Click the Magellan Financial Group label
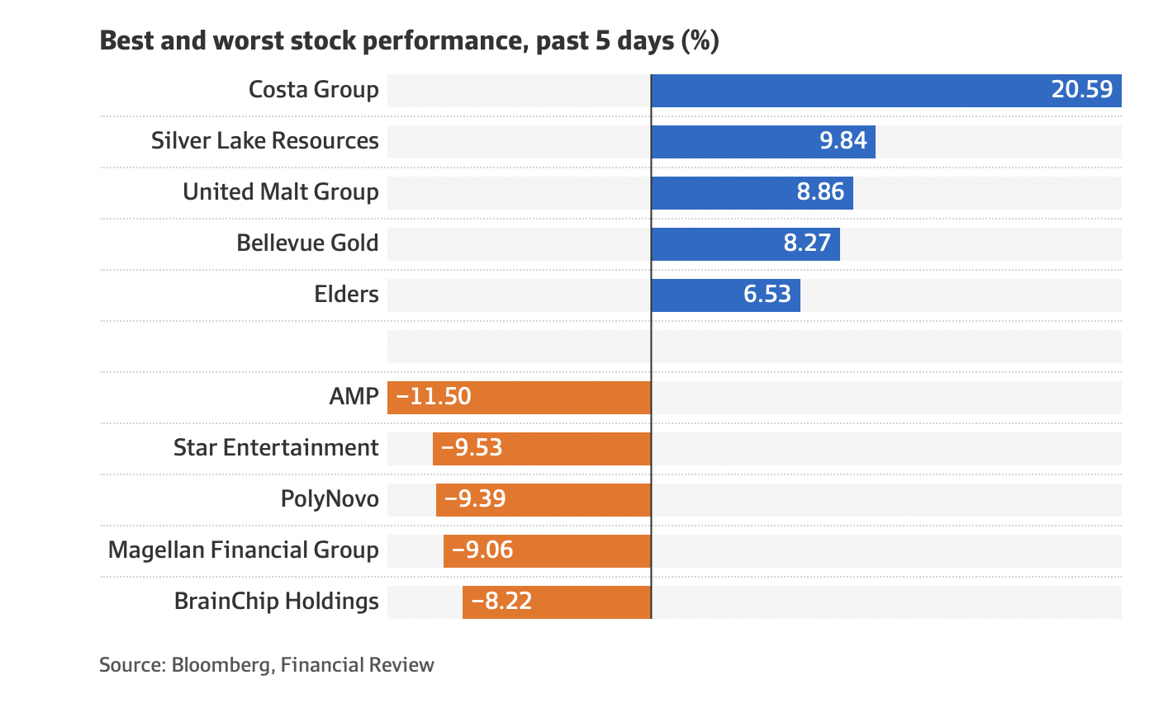The image size is (1168, 708). 243,550
